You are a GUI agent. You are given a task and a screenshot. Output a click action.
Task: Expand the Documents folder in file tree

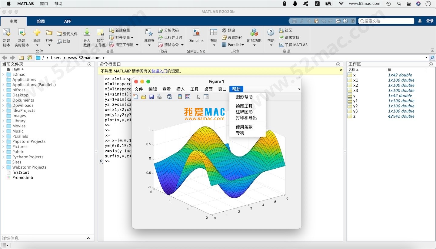coord(3,100)
